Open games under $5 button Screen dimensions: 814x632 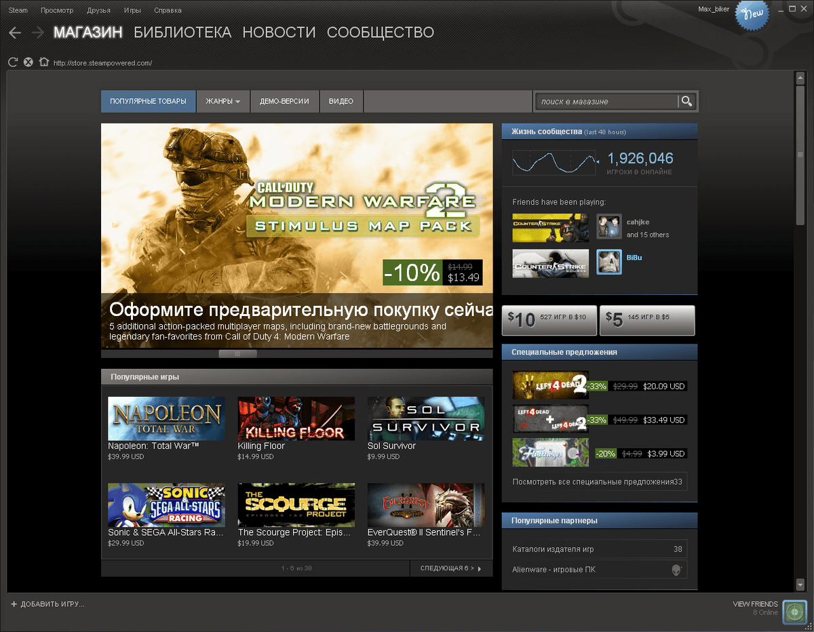point(647,320)
